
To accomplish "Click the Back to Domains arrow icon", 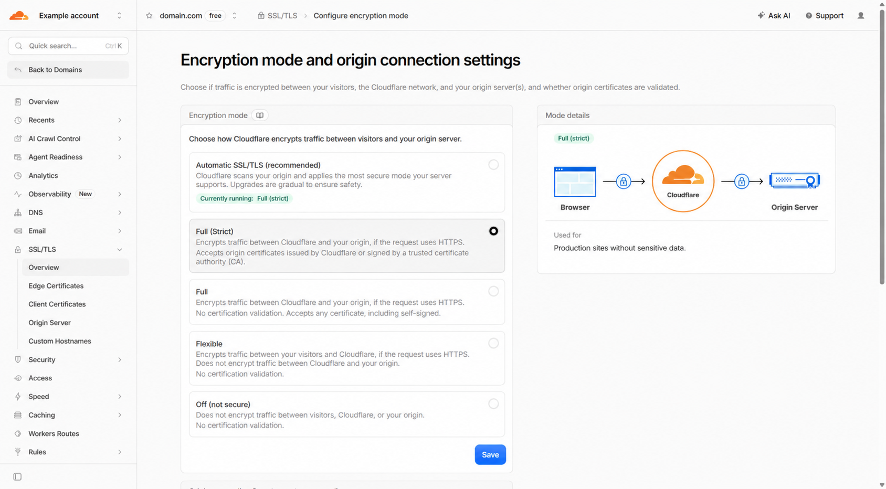I will pyautogui.click(x=18, y=70).
